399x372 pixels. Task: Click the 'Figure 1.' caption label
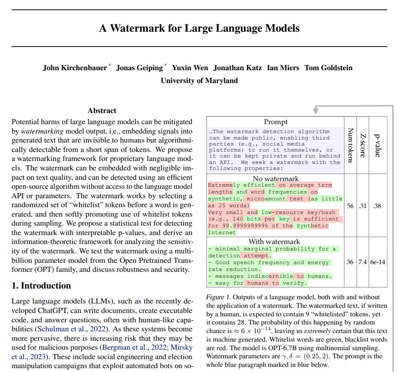(218, 297)
